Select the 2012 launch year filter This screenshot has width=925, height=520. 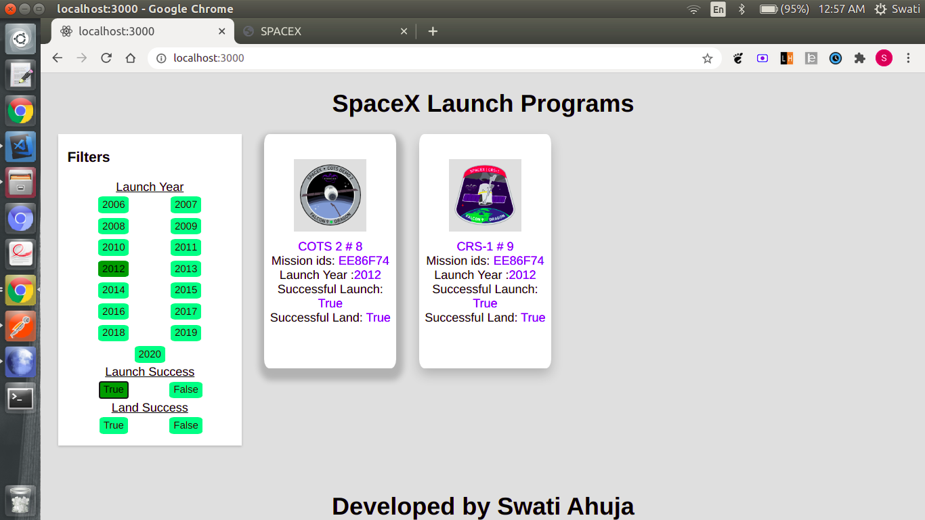113,269
